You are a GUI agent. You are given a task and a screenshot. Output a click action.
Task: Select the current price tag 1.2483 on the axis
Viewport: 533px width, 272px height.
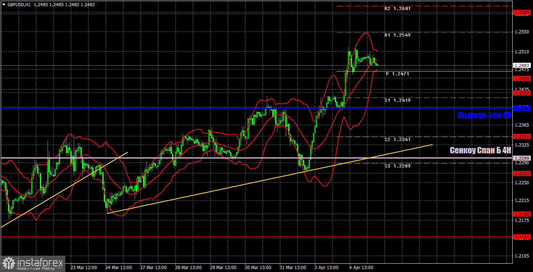pos(522,66)
